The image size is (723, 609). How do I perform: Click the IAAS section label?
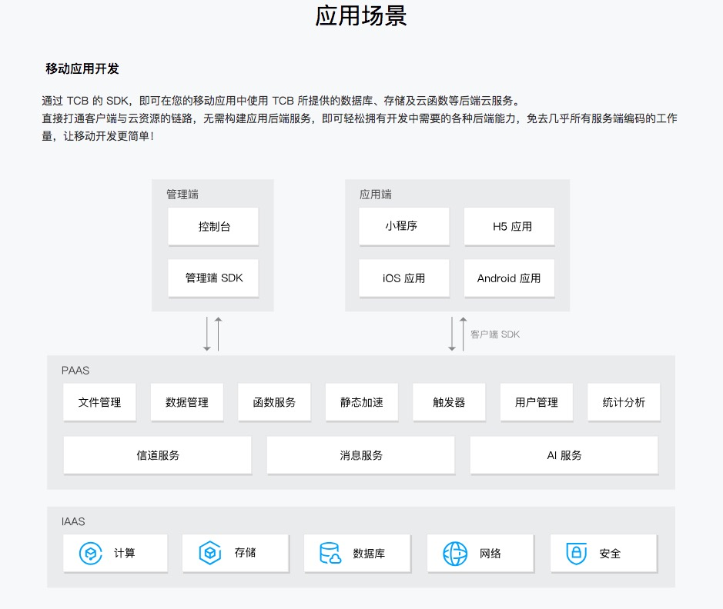click(73, 521)
